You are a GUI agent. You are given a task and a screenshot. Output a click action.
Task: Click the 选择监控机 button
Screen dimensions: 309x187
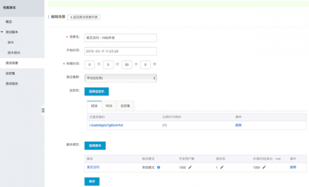[97, 91]
